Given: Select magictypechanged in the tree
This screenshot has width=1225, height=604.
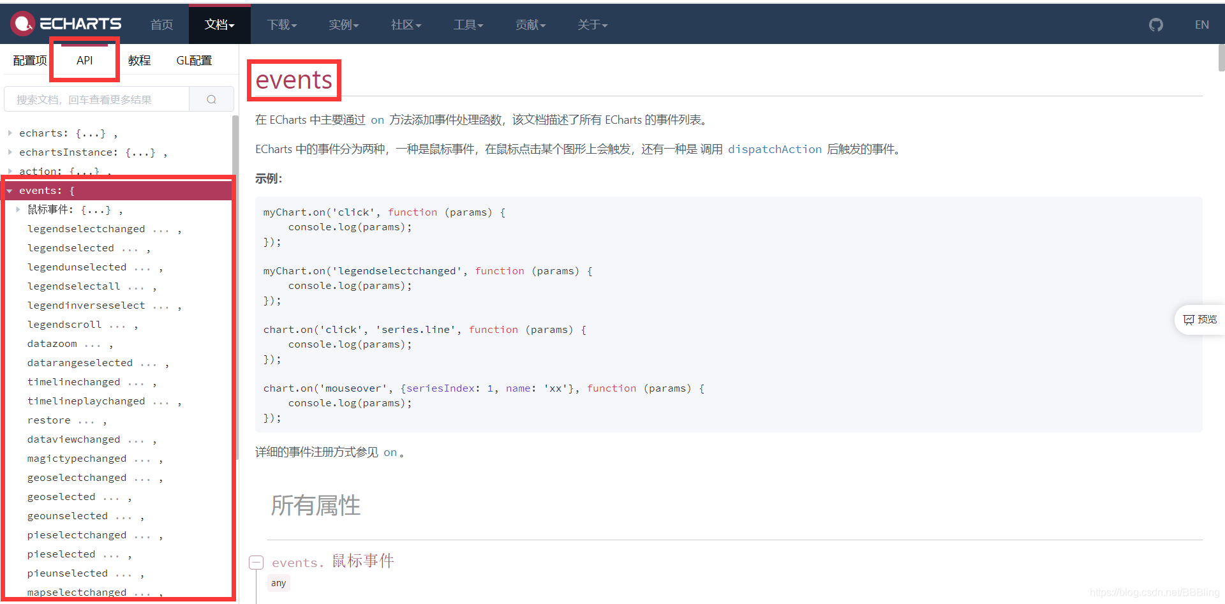Looking at the screenshot, I should pos(77,459).
